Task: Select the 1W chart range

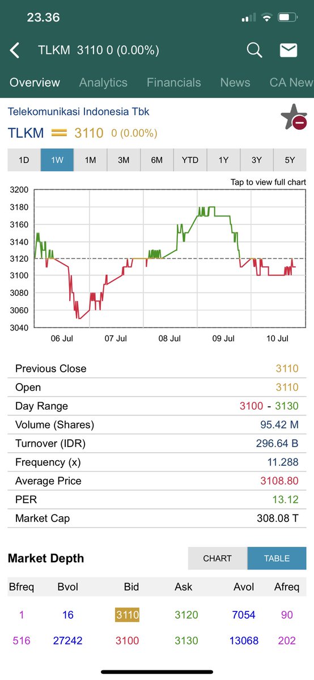Action: tap(57, 160)
